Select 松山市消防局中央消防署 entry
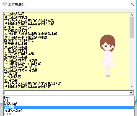Viewport: 137px width, 116px height. [x=22, y=64]
